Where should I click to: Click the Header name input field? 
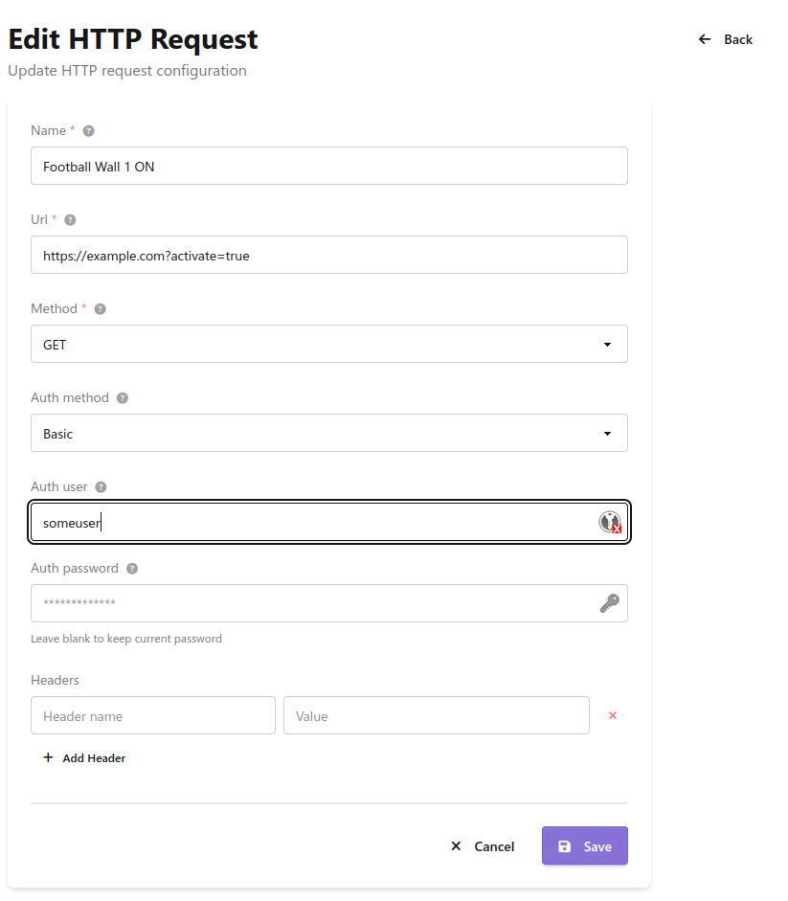click(152, 715)
